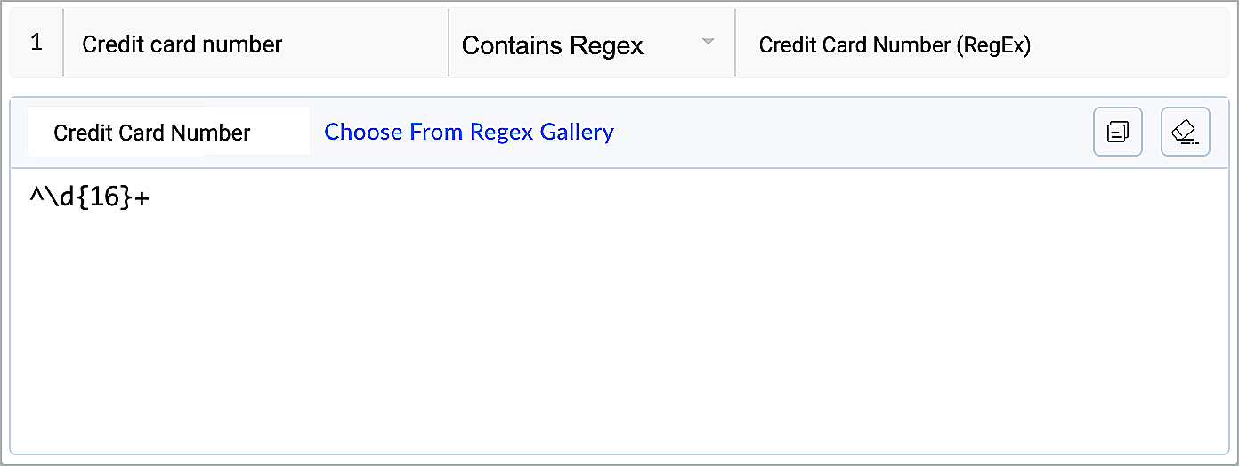Click '(RegEx)' text in the rule value cell
Screen dimensions: 1239x466
coord(993,45)
